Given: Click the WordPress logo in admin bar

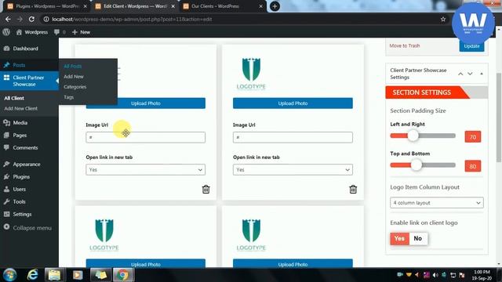Looking at the screenshot, I should tap(6, 32).
